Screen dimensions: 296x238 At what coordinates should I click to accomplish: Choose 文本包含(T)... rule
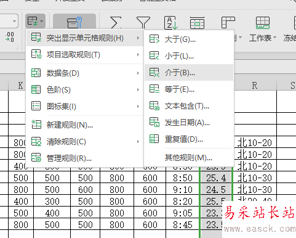pyautogui.click(x=189, y=106)
